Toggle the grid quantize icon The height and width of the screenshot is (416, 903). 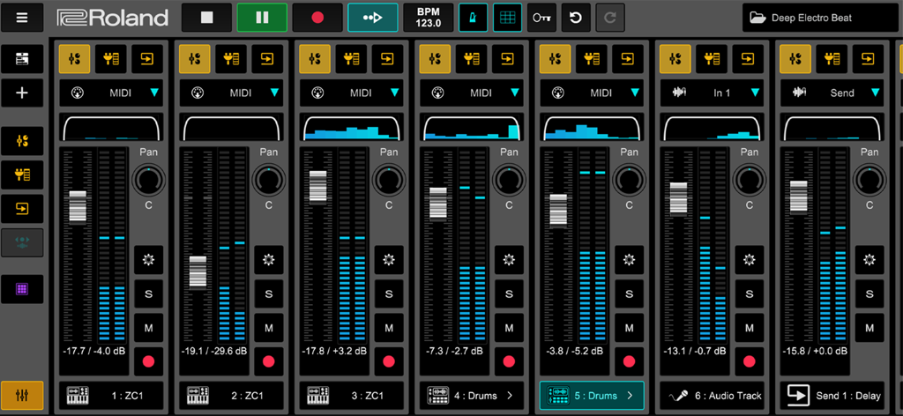click(507, 18)
